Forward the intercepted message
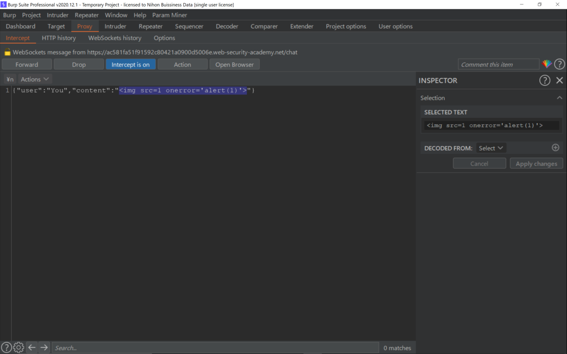 27,65
